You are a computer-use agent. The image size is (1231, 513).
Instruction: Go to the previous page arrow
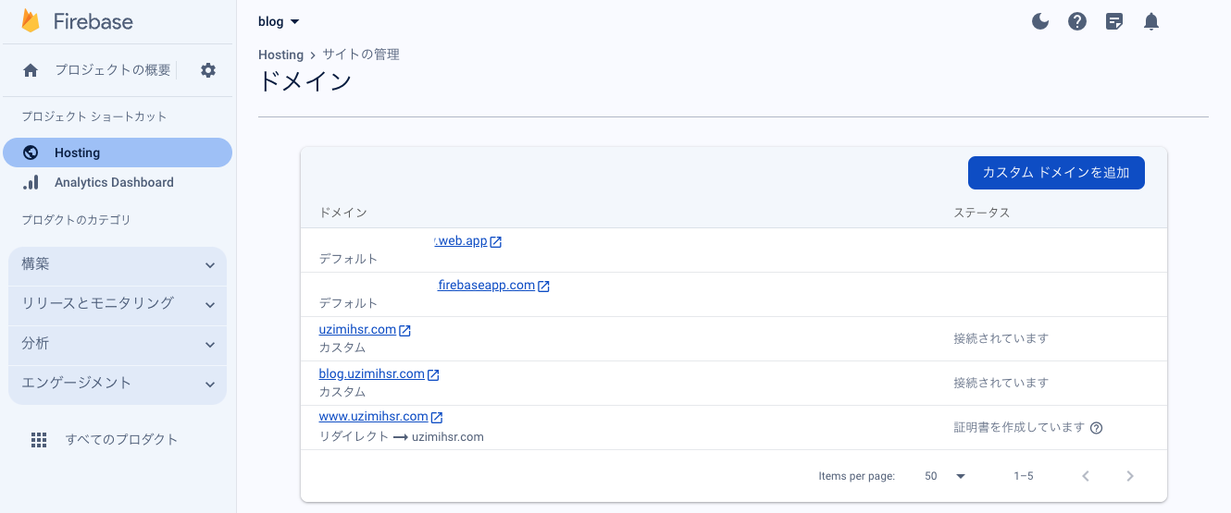click(1086, 476)
